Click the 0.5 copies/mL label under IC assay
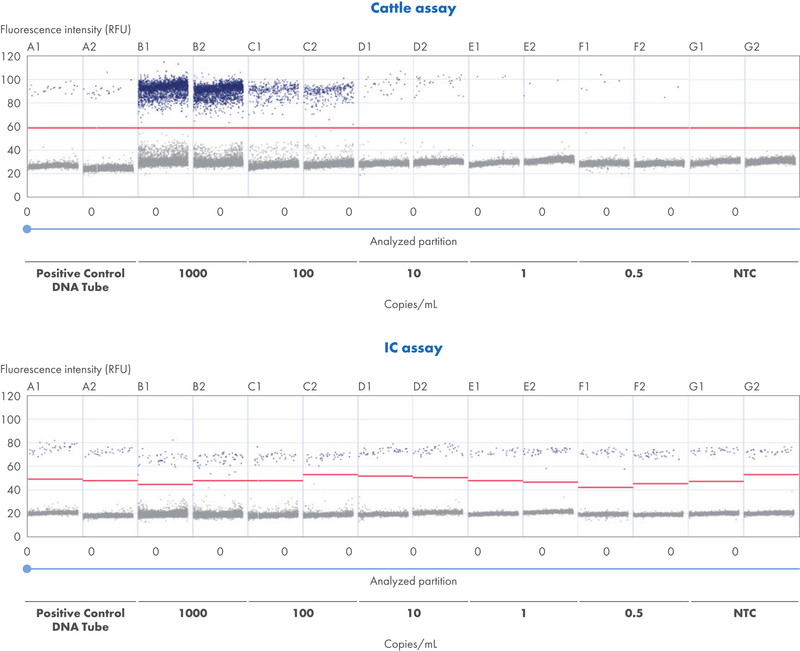 pos(633,613)
